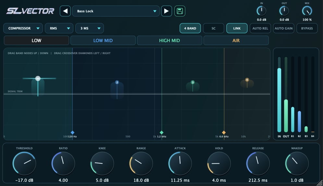Load the previous preset with the left arrow

(65, 11)
